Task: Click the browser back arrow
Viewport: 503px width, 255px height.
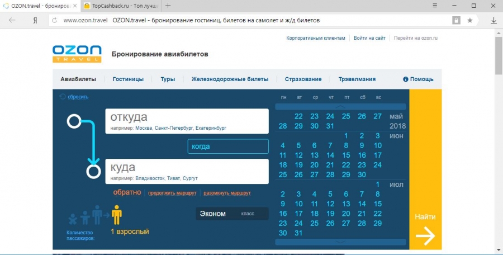Action: tap(12, 20)
